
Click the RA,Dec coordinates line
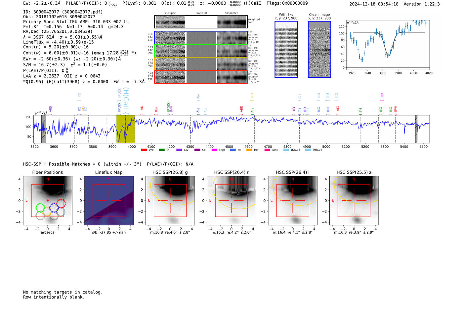(58, 32)
